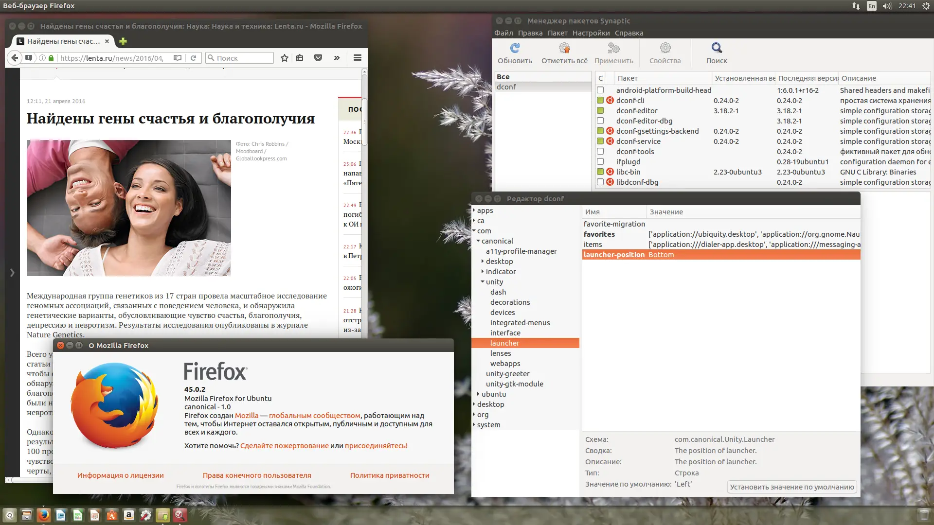
Task: Toggle the checkbox next to dconf-tools
Action: click(600, 152)
